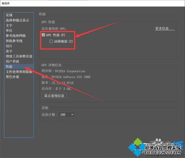Open 参考线和网格 settings

coord(16,36)
